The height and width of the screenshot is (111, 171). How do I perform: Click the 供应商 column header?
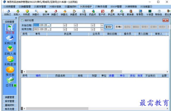click(68, 34)
